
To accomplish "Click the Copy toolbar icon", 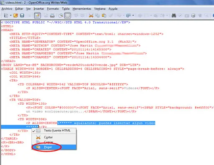I will pos(97,15).
